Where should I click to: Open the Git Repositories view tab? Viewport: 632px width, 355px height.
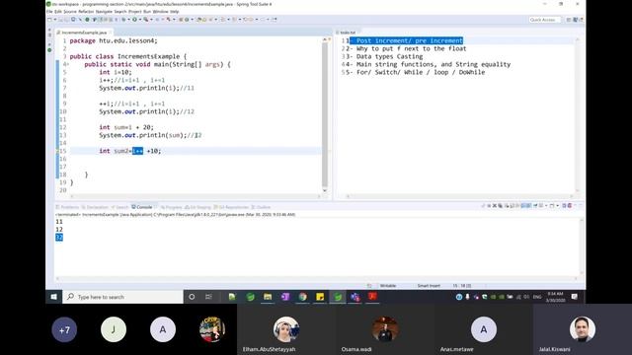point(232,207)
